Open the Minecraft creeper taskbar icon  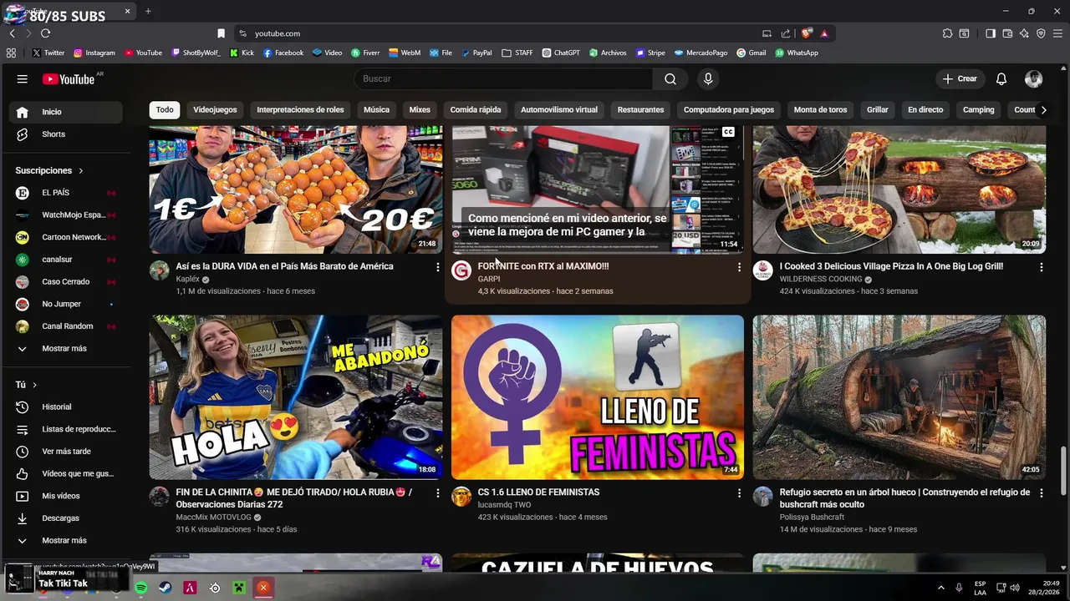point(239,588)
